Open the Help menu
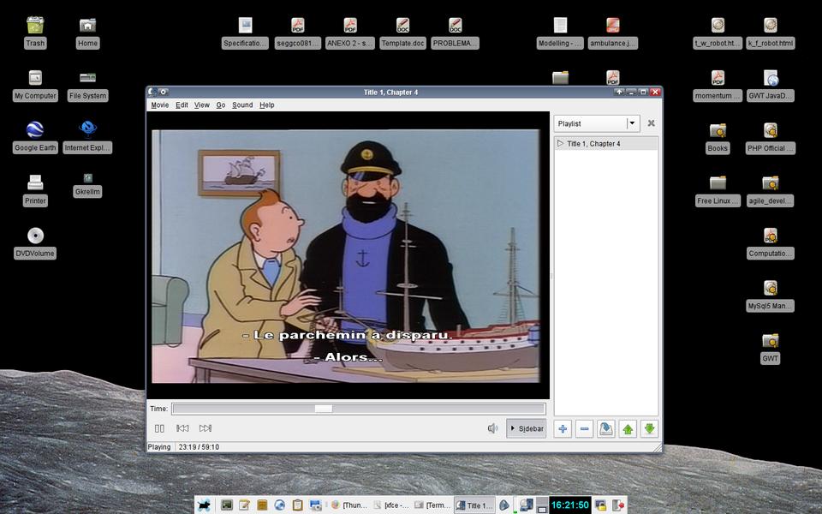This screenshot has height=514, width=822. (x=267, y=105)
